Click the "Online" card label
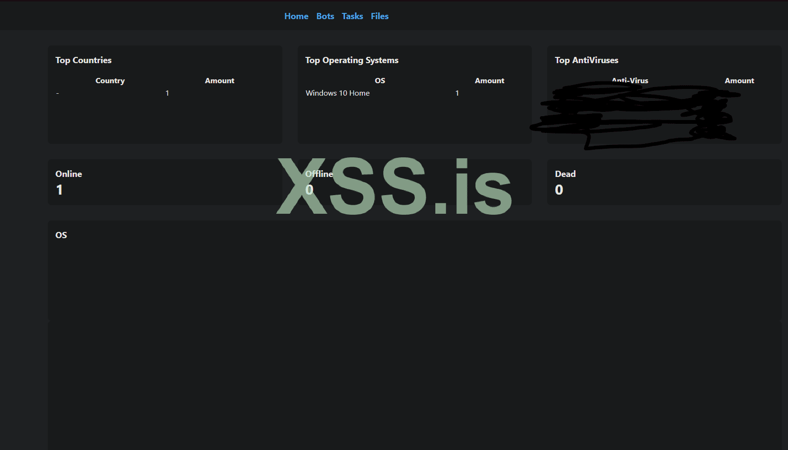This screenshot has width=788, height=450. 69,174
